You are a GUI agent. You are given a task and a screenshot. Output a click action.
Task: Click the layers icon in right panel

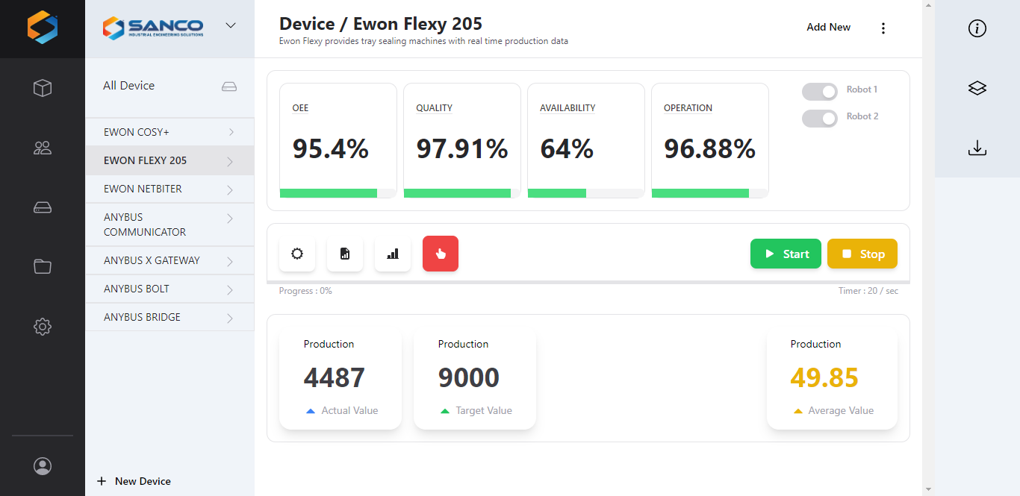point(977,88)
